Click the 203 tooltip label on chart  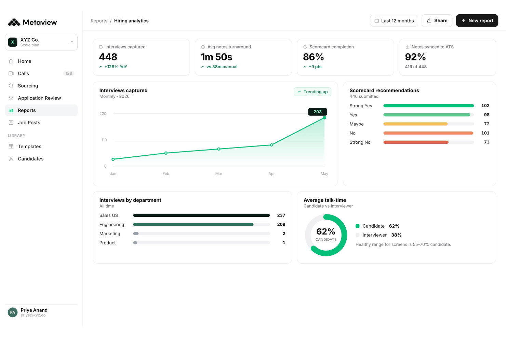pyautogui.click(x=318, y=112)
